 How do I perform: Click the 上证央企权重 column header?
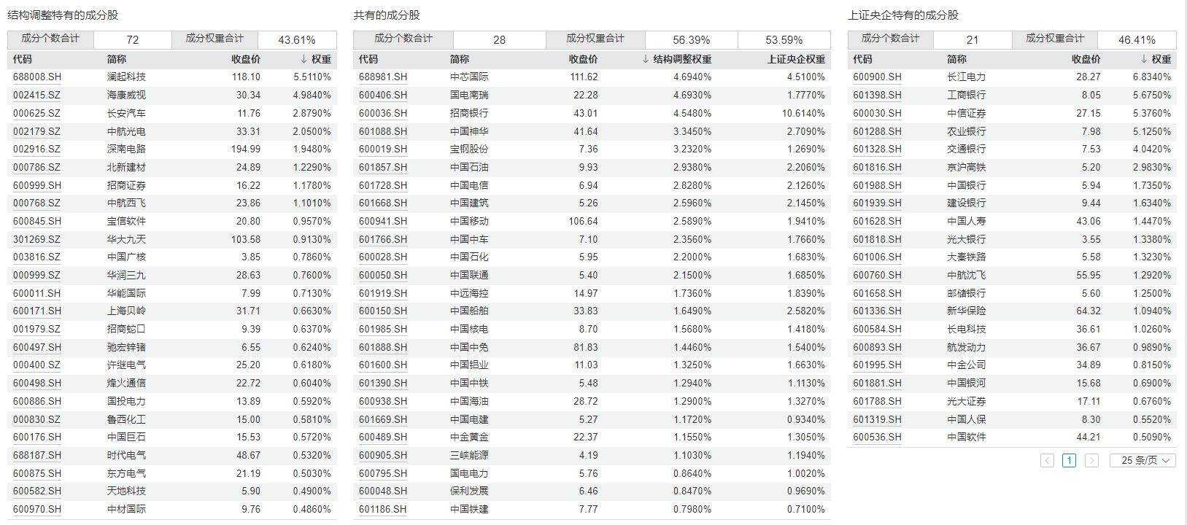(796, 59)
